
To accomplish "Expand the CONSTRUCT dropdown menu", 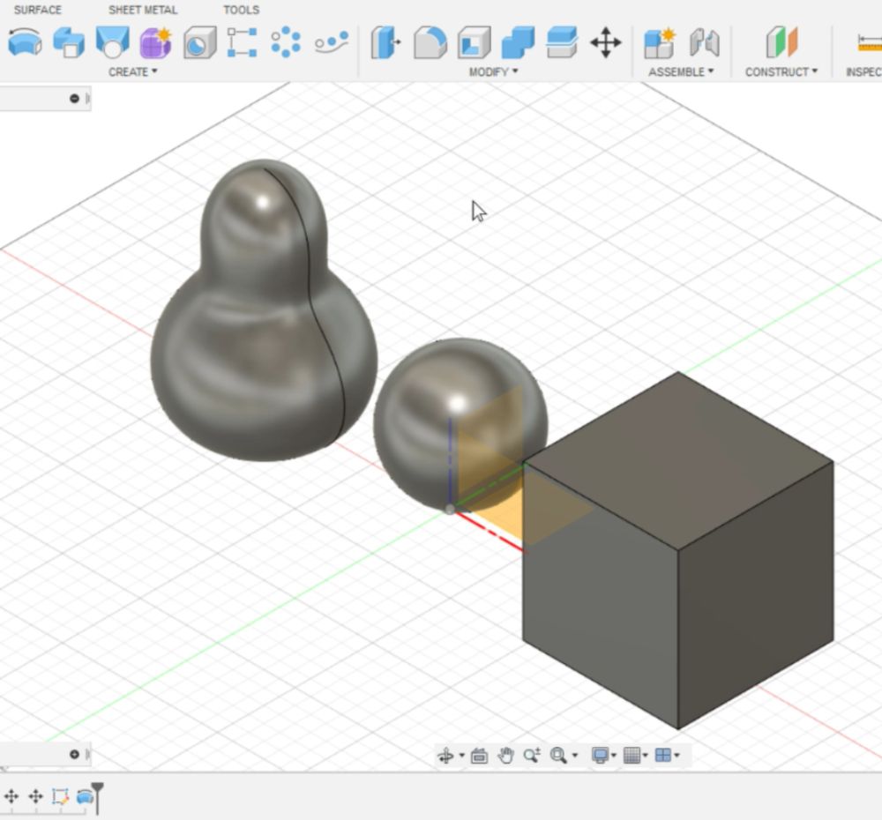I will click(x=781, y=71).
